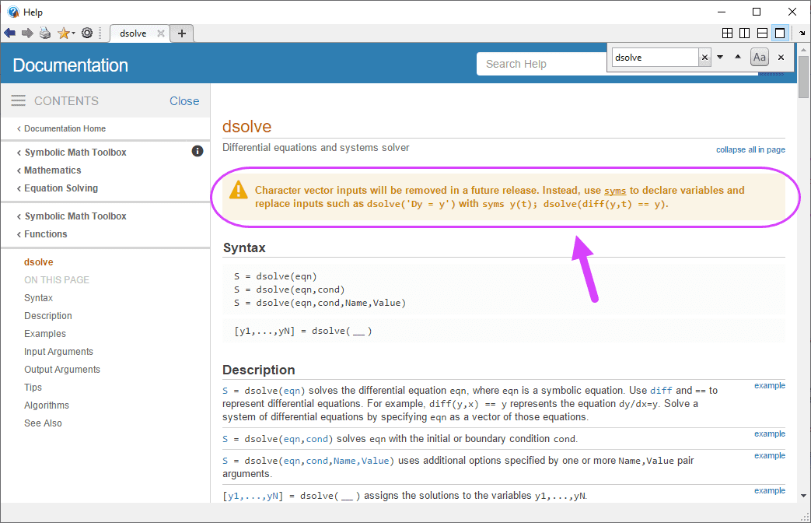The height and width of the screenshot is (523, 811).
Task: Switch to the dsolve tab
Action: click(x=133, y=33)
